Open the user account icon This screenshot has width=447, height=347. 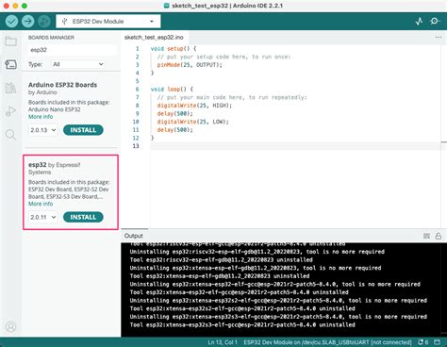[x=10, y=326]
